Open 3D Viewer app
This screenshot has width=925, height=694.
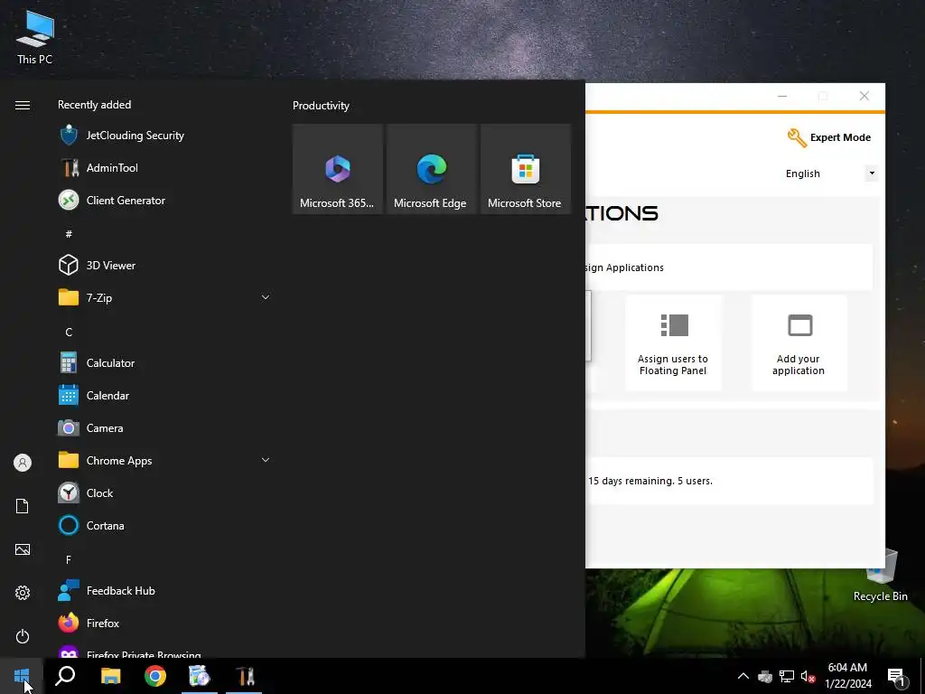164,265
